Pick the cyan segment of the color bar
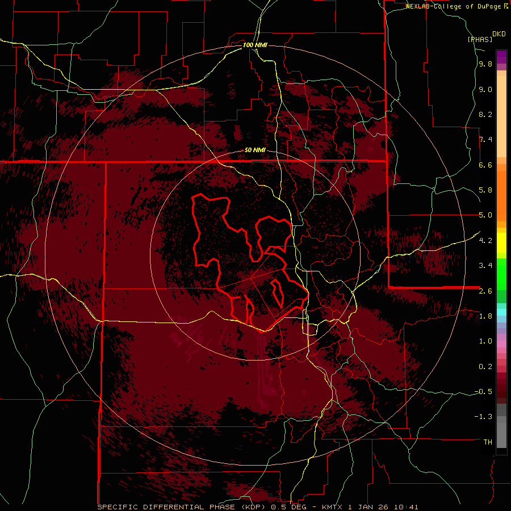 click(501, 312)
